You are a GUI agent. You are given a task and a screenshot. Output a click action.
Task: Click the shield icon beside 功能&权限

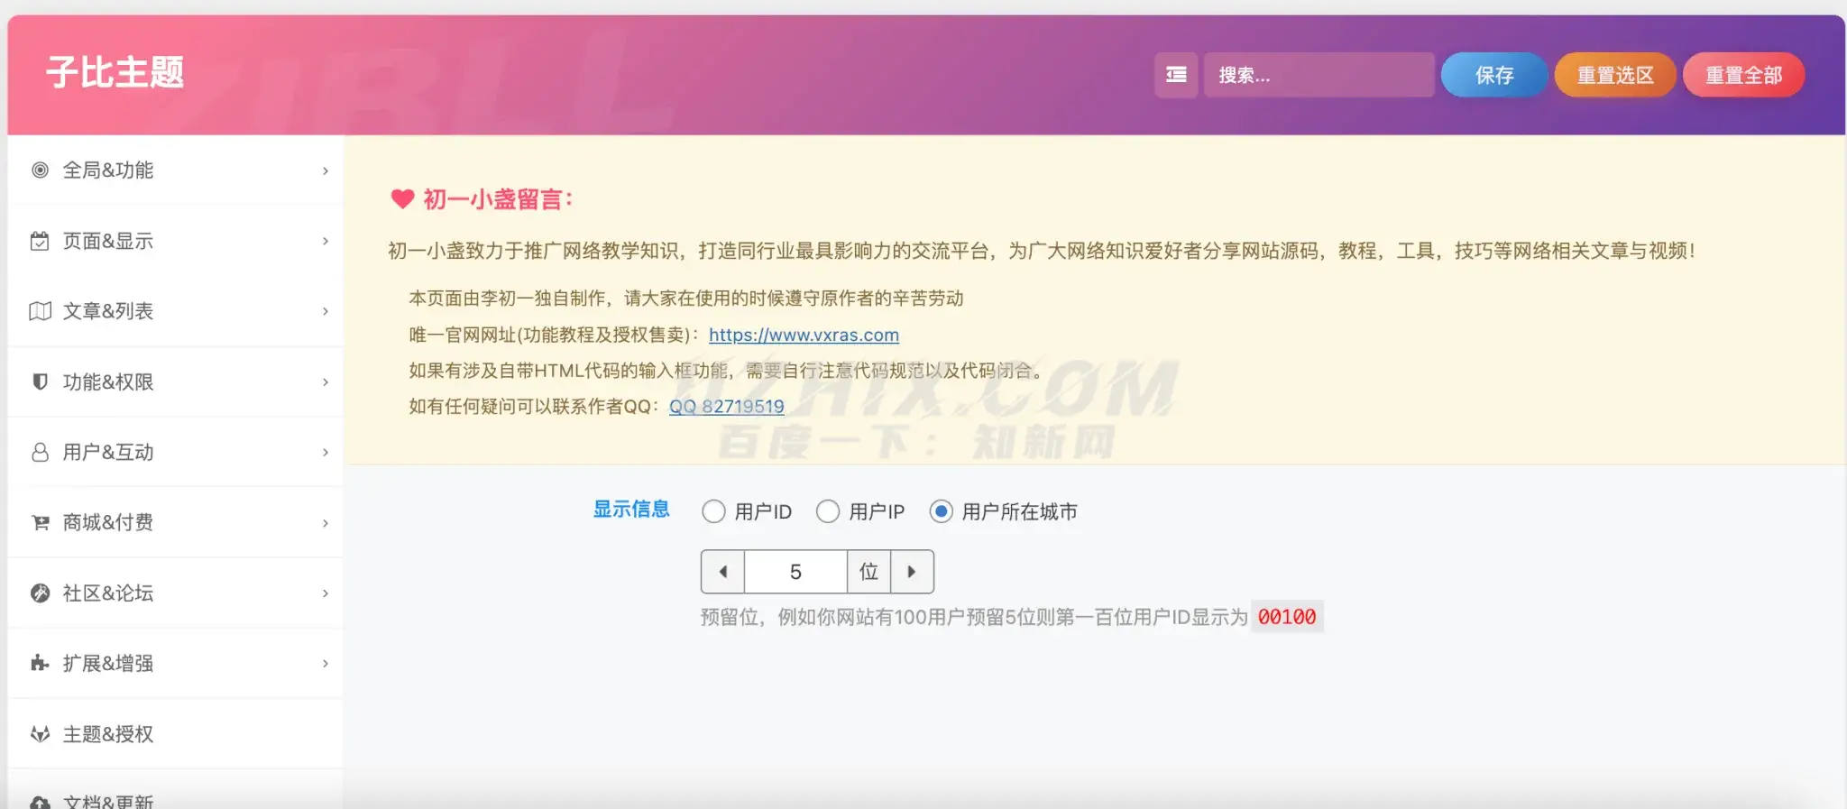[40, 382]
